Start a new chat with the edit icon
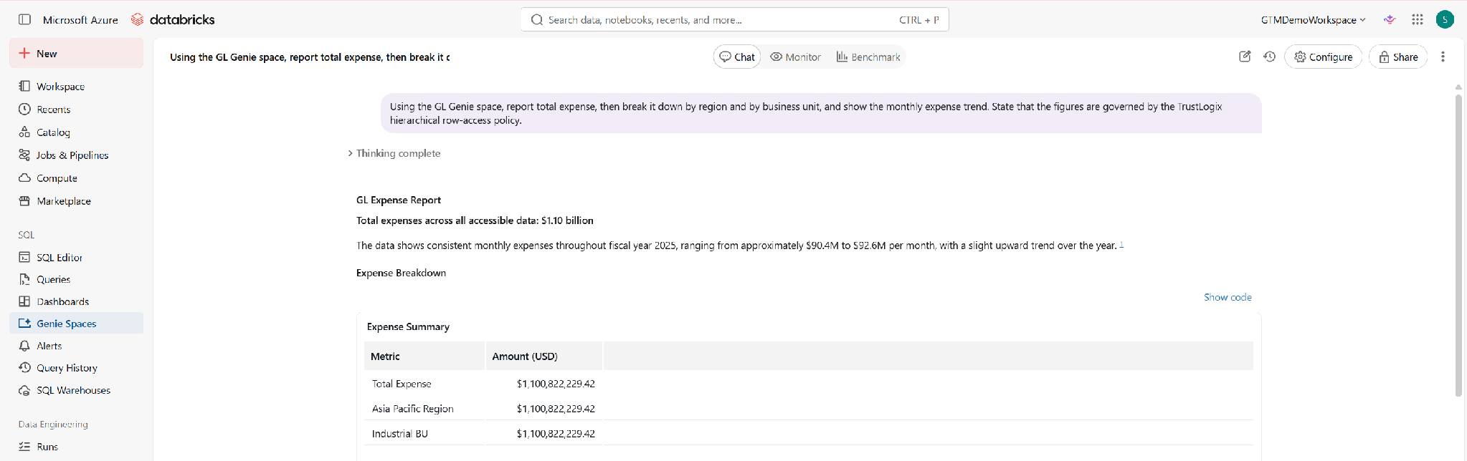1467x461 pixels. click(1245, 57)
